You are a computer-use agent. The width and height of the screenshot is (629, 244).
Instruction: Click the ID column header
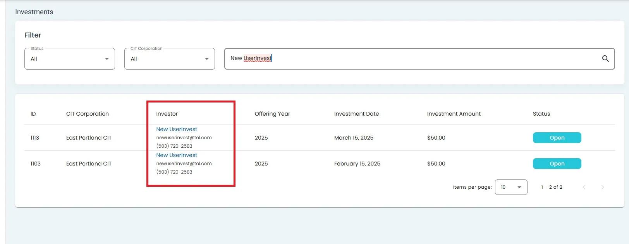[x=33, y=114]
